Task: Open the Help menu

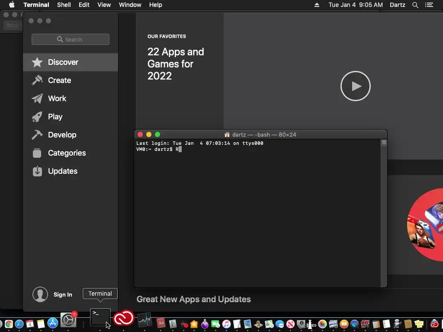Action: pos(155,5)
